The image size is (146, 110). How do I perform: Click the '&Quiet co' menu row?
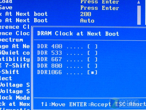(x=15, y=53)
